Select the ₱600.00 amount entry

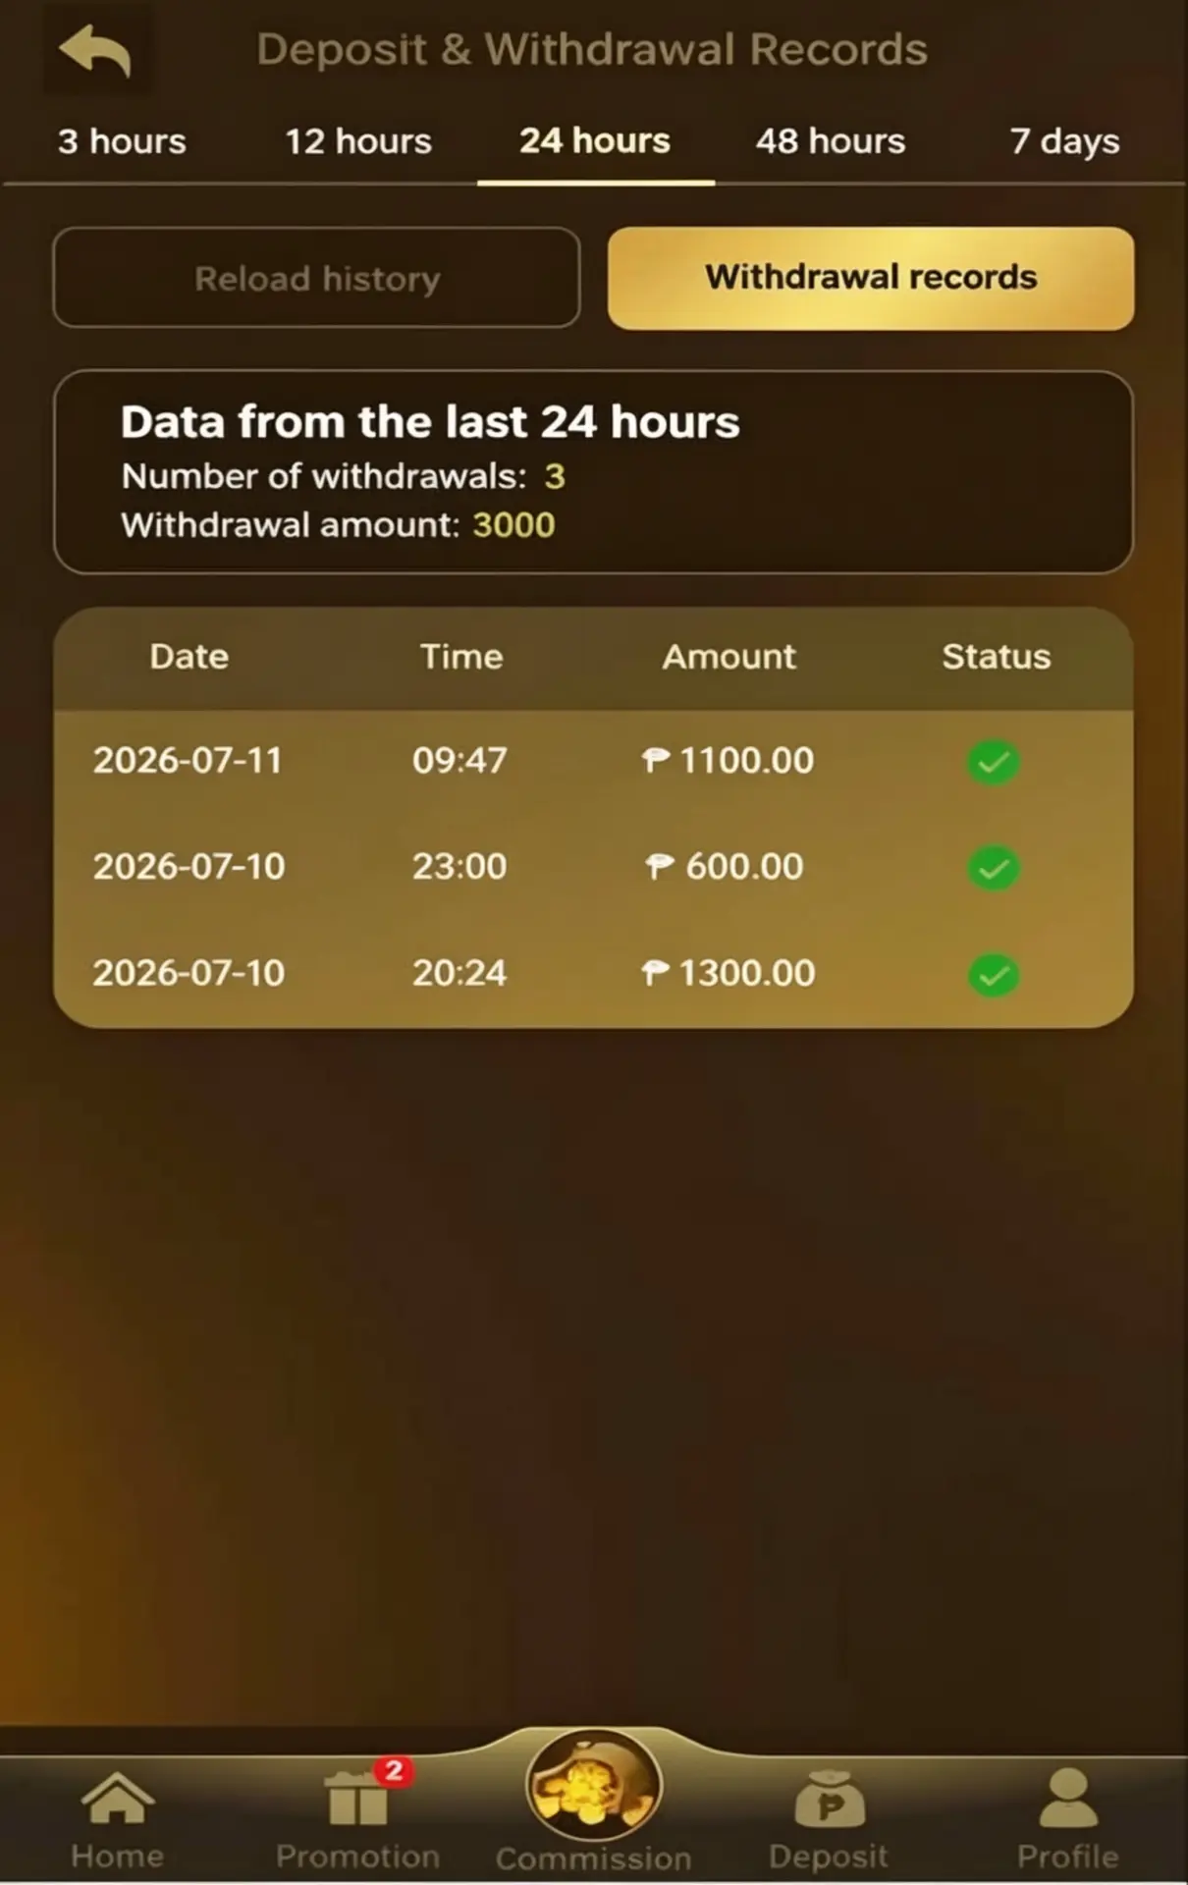pos(725,866)
